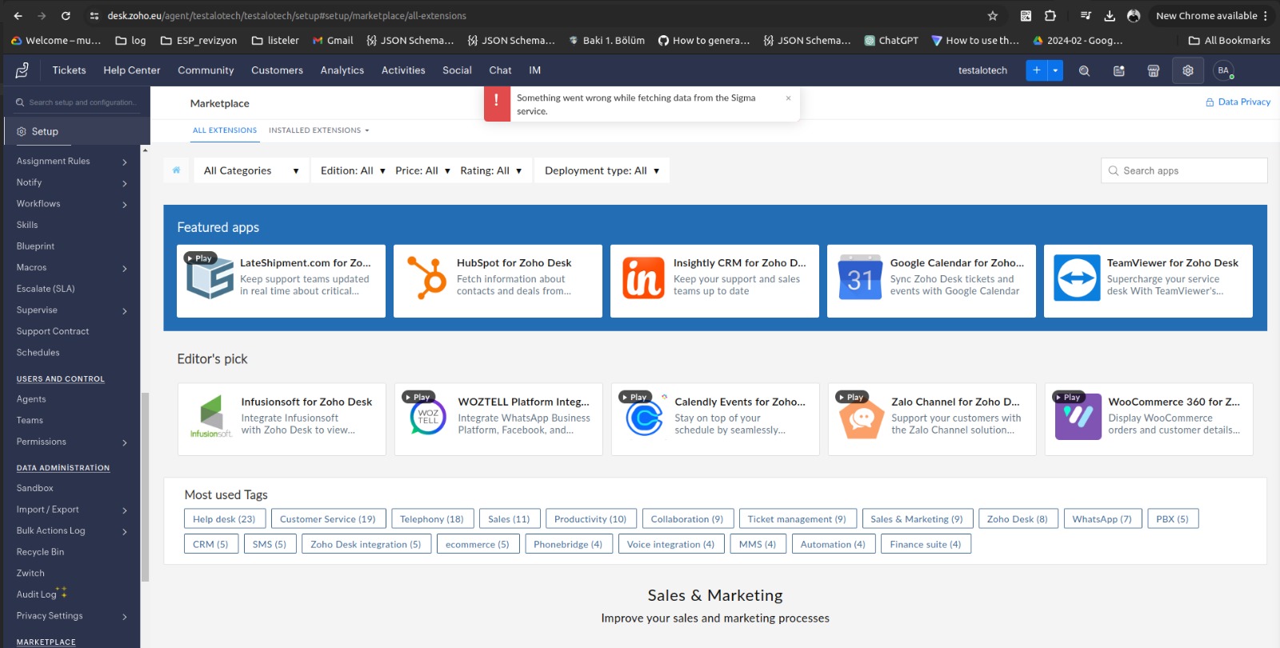Open the Analytics module
The height and width of the screenshot is (648, 1280).
pos(342,70)
